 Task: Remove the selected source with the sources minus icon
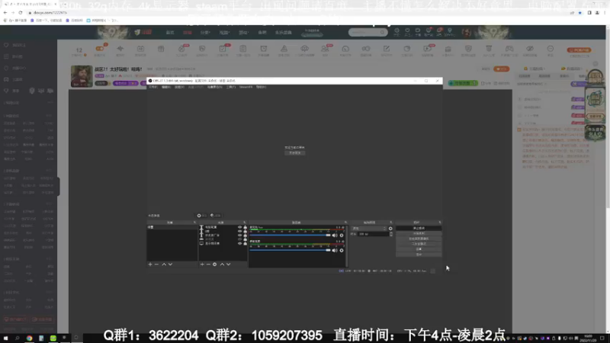208,264
